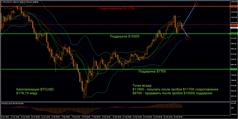
Task: Click the 12041.80 price axis label
Action: coord(234,2)
